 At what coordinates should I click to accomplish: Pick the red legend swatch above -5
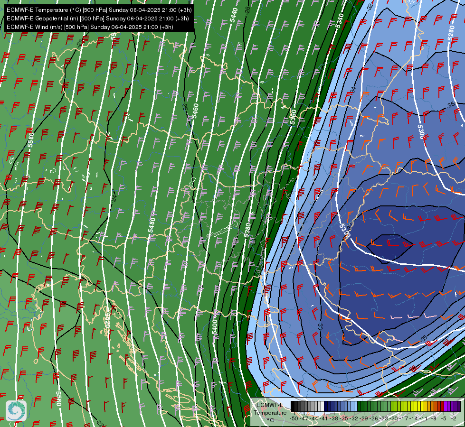coord(442,406)
